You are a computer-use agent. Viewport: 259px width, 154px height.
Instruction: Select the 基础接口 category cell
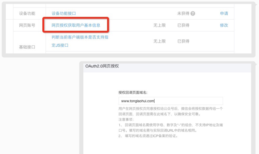[27, 47]
